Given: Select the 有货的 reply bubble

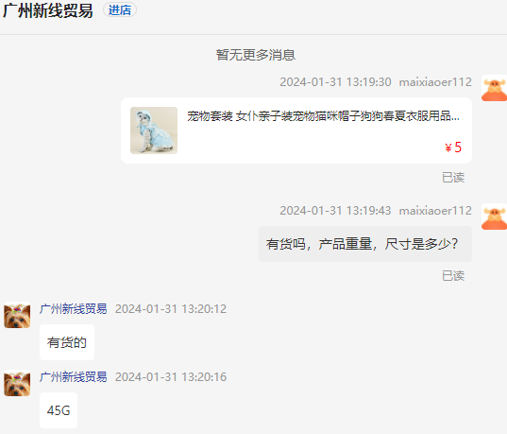Looking at the screenshot, I should pyautogui.click(x=67, y=342).
